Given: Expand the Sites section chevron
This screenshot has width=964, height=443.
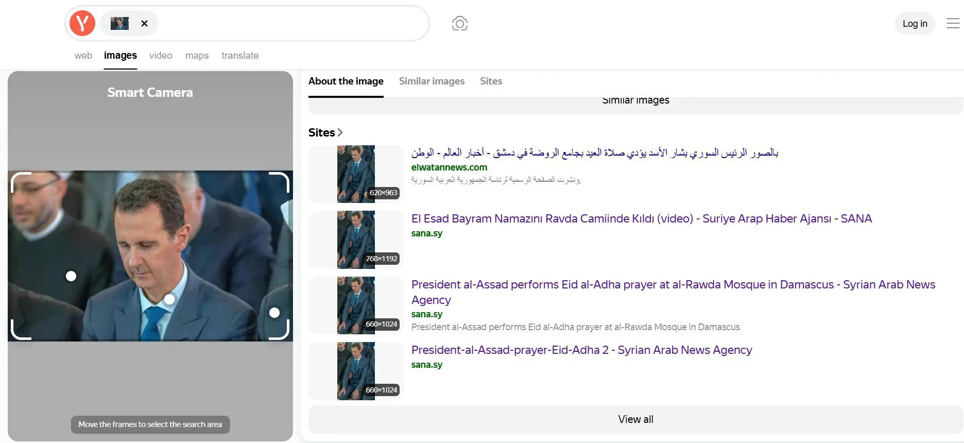Looking at the screenshot, I should coord(340,133).
